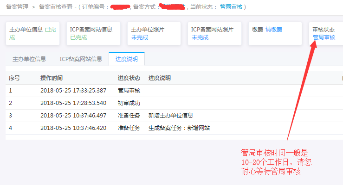Open the 备案管理 breadcrumb link
This screenshot has width=343, height=185.
pyautogui.click(x=17, y=7)
